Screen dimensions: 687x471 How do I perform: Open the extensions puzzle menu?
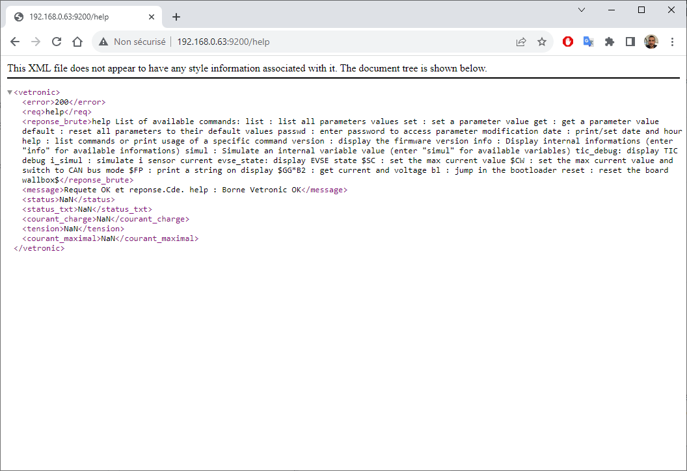(610, 42)
